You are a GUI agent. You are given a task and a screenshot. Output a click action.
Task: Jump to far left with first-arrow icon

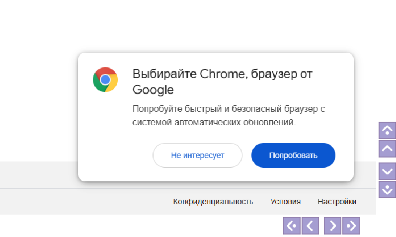[292, 226]
